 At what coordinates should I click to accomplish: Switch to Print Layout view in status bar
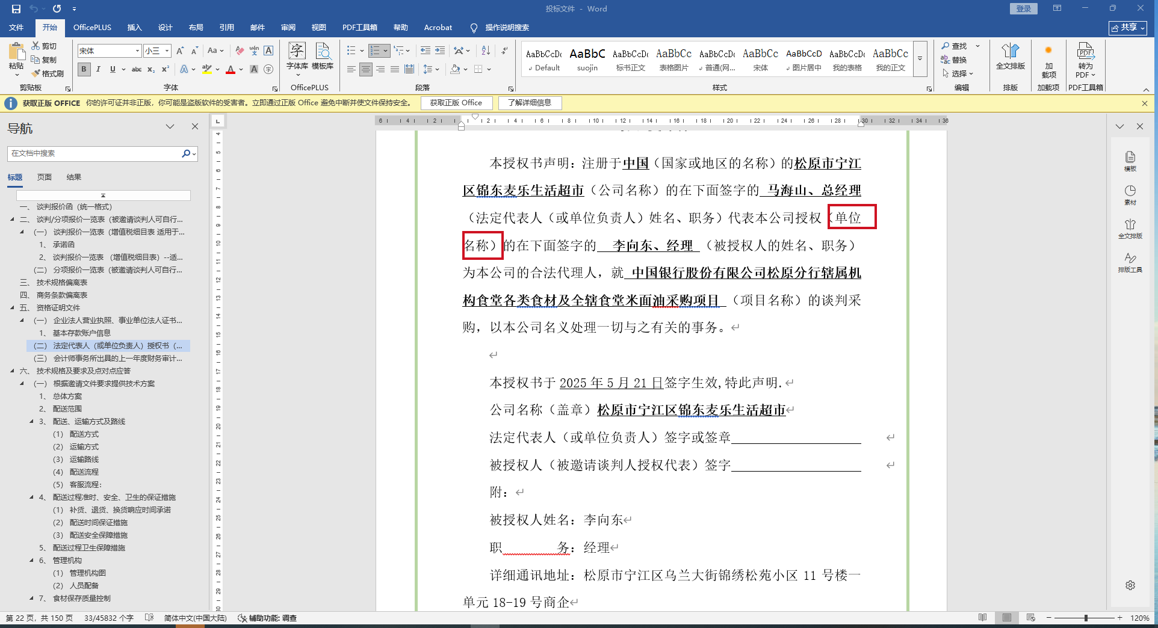(1007, 618)
